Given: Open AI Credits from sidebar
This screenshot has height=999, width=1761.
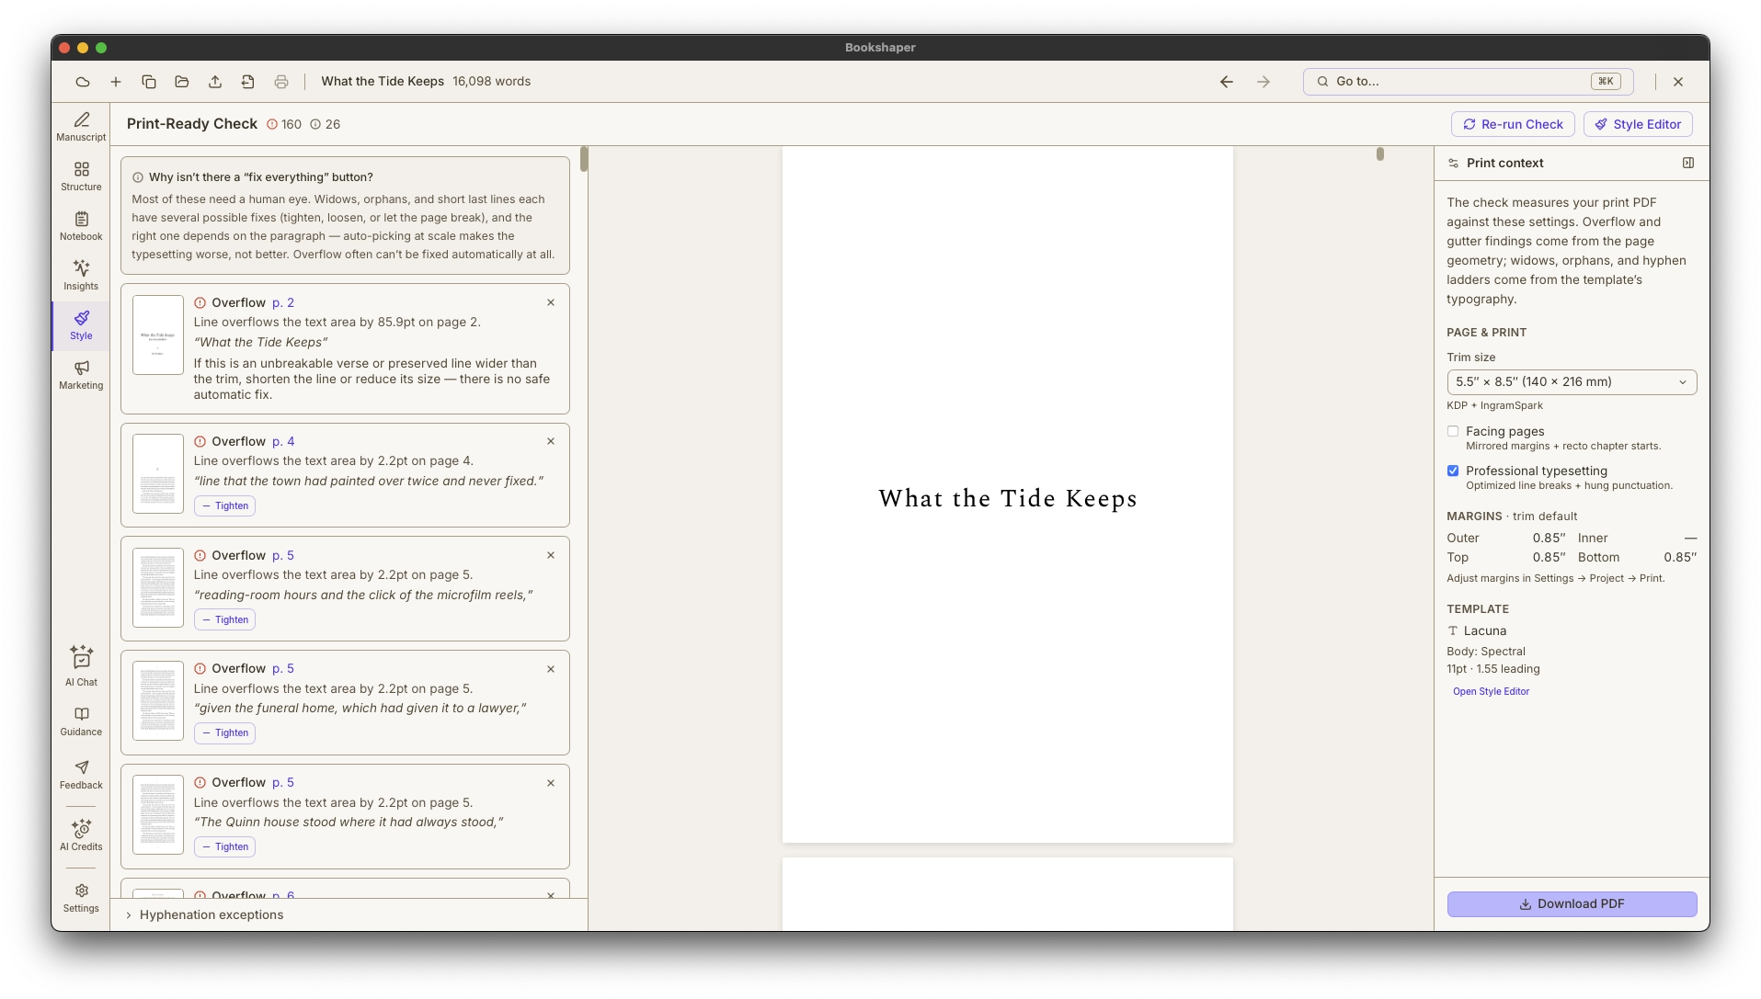Looking at the screenshot, I should click(81, 835).
